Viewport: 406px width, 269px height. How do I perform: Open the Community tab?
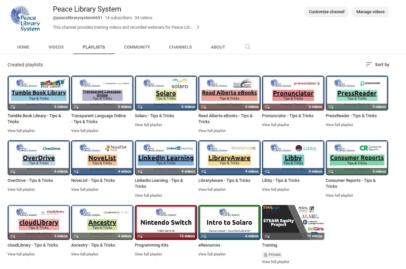pyautogui.click(x=137, y=47)
